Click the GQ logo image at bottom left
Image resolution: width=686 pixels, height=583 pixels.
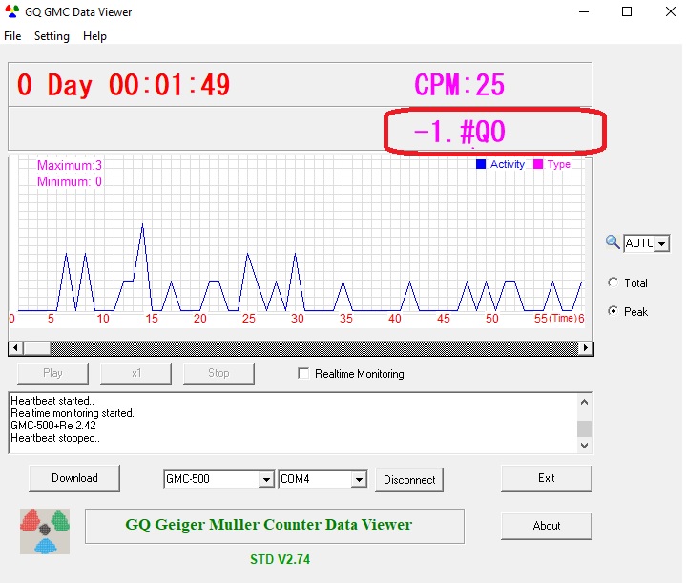46,531
